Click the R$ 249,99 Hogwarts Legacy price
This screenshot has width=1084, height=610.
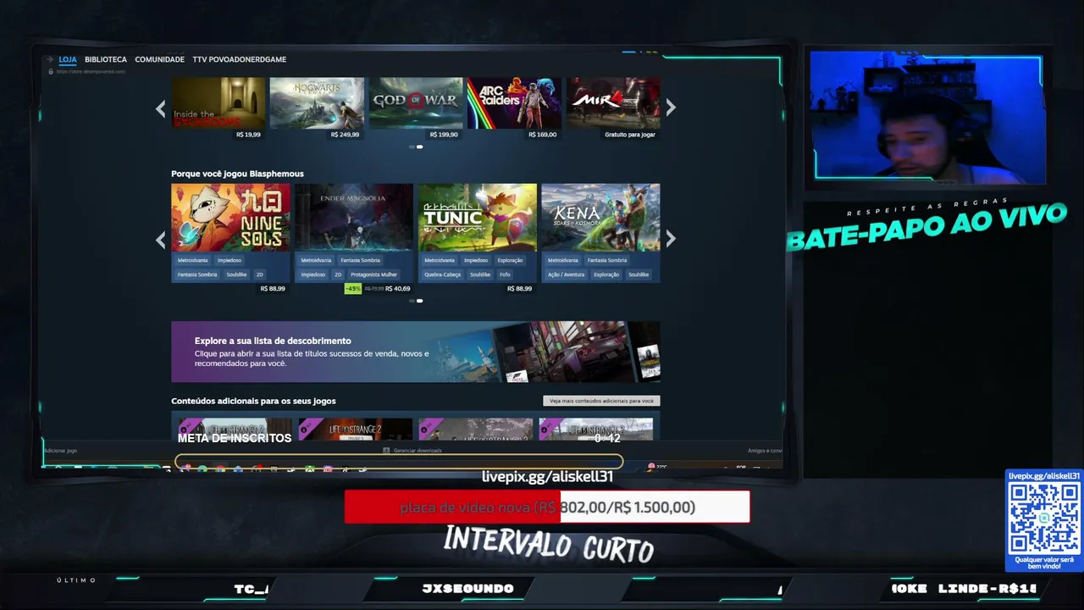coord(345,135)
